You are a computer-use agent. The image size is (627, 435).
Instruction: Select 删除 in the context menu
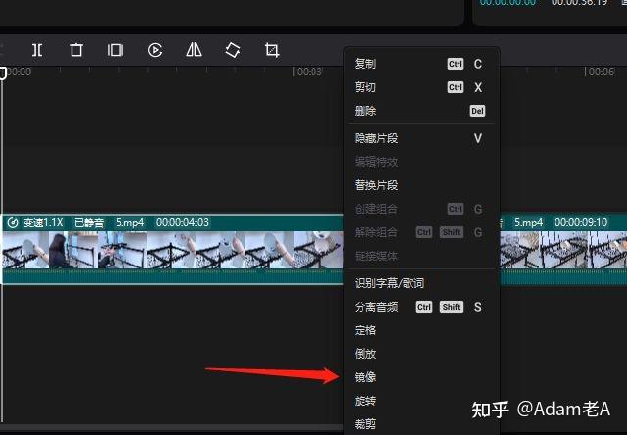[x=365, y=111]
